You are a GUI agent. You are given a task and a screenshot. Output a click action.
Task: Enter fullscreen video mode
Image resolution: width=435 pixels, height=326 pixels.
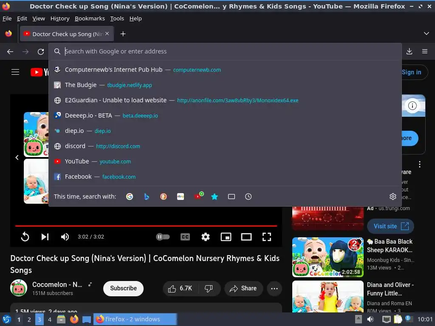click(267, 237)
